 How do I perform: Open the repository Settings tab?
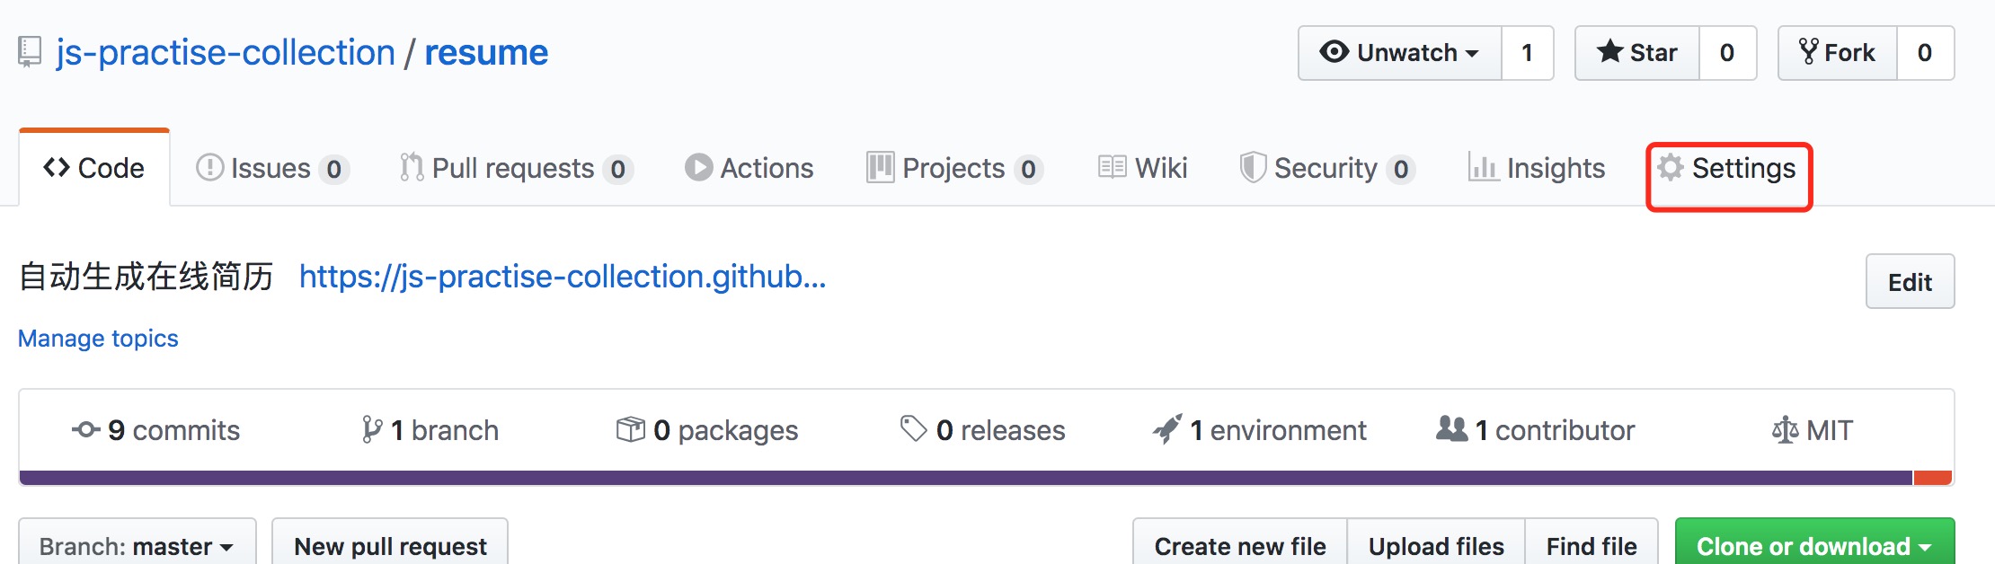point(1728,168)
